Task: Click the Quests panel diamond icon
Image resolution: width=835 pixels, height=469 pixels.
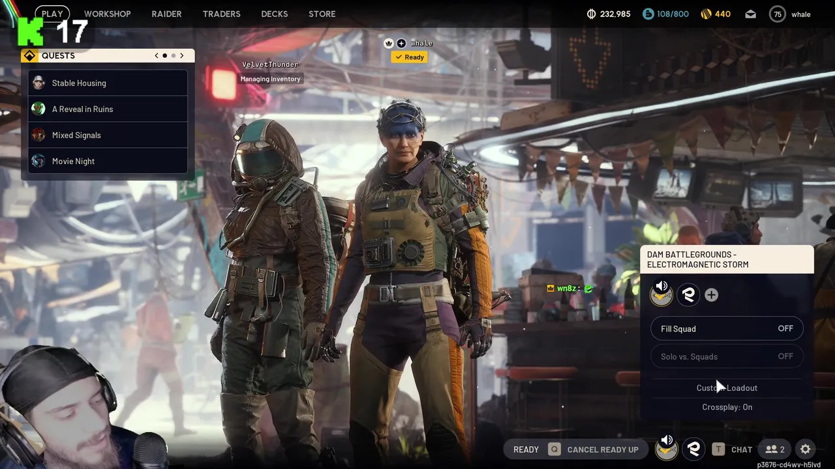Action: (29, 56)
